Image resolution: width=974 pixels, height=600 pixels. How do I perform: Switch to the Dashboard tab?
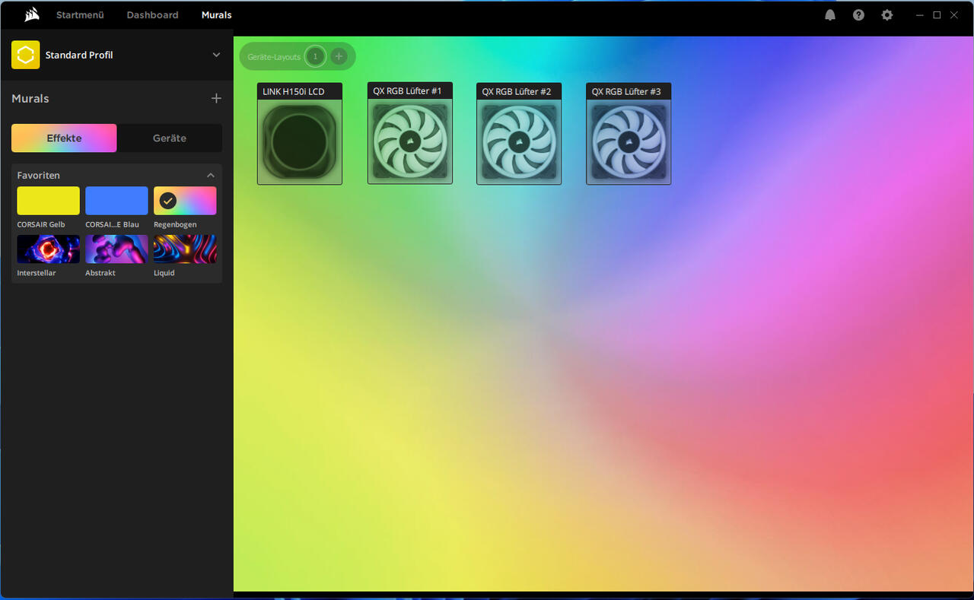[x=152, y=15]
